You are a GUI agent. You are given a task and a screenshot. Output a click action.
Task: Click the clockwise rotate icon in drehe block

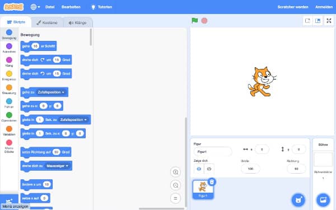click(x=42, y=60)
